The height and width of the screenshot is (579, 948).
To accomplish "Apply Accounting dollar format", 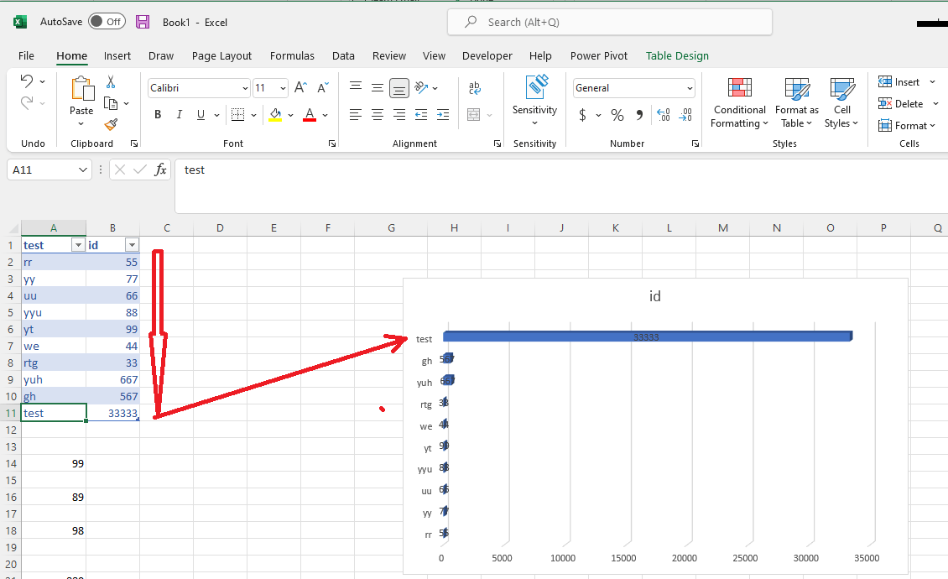I will [582, 114].
